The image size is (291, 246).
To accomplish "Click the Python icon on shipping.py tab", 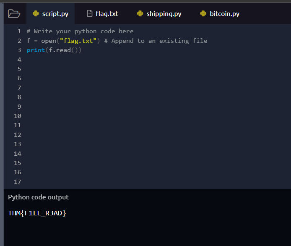I will tap(140, 13).
